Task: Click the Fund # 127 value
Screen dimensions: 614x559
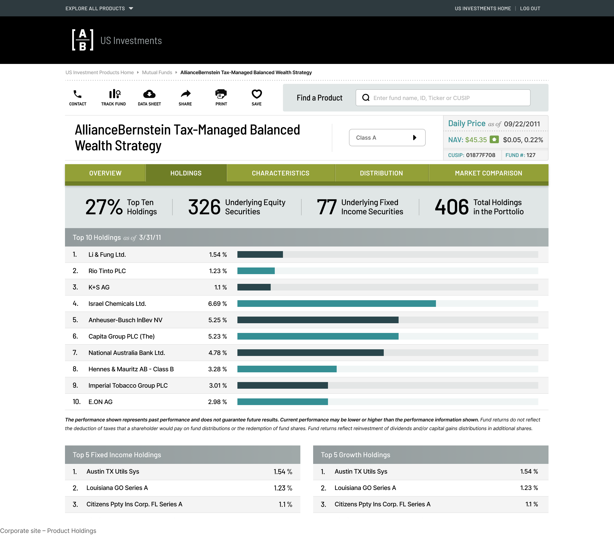Action: point(531,155)
